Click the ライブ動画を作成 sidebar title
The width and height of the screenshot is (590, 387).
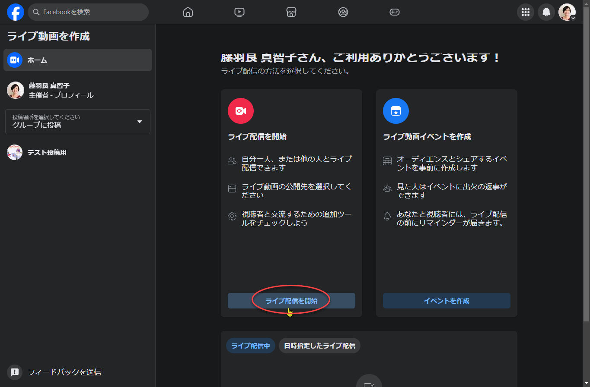coord(48,36)
